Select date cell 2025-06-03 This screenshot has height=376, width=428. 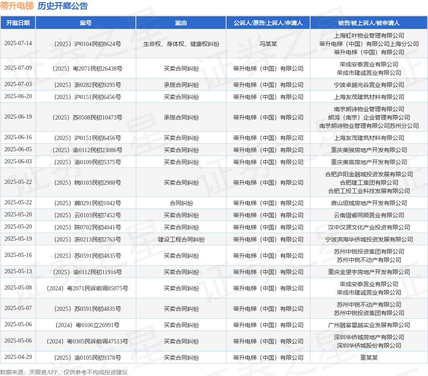(18, 162)
